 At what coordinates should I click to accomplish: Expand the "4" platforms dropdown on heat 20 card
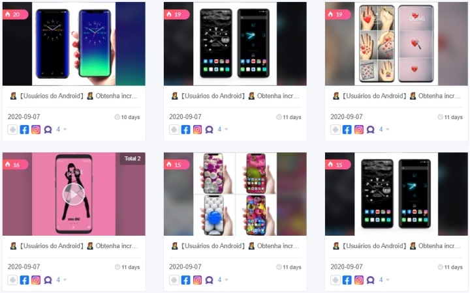point(61,130)
